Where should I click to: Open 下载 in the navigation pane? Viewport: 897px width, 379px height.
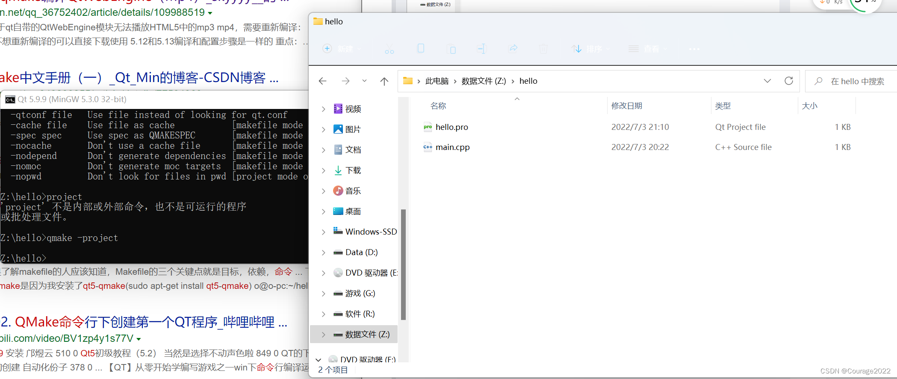pos(353,170)
